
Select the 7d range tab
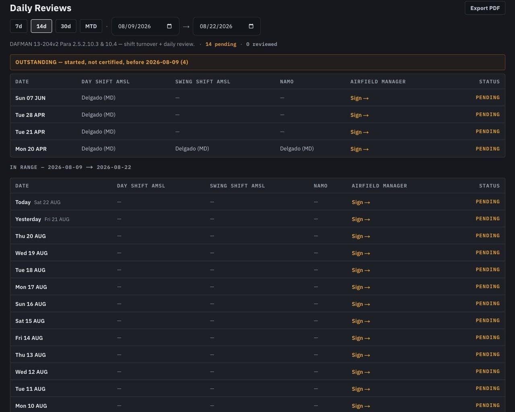tap(19, 26)
